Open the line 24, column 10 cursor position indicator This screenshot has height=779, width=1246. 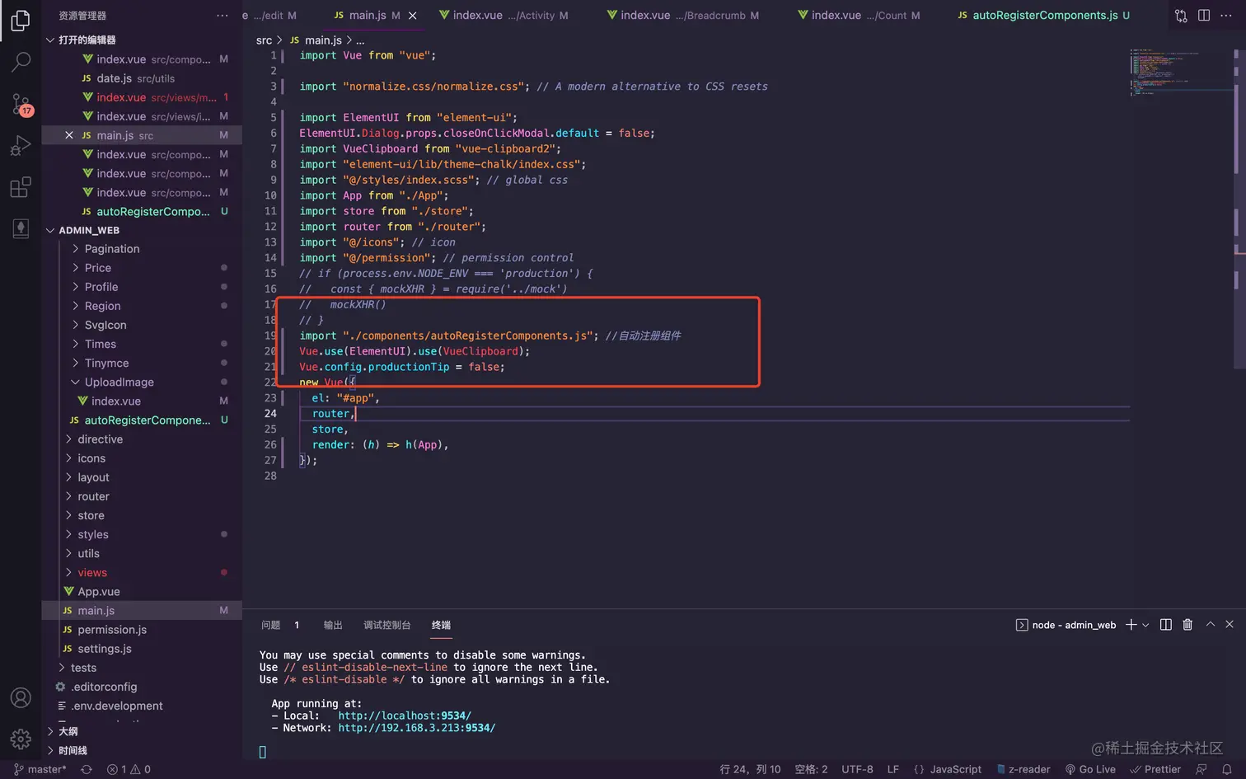click(x=750, y=769)
